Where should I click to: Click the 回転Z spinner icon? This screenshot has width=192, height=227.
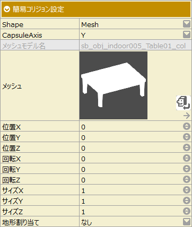click(187, 179)
